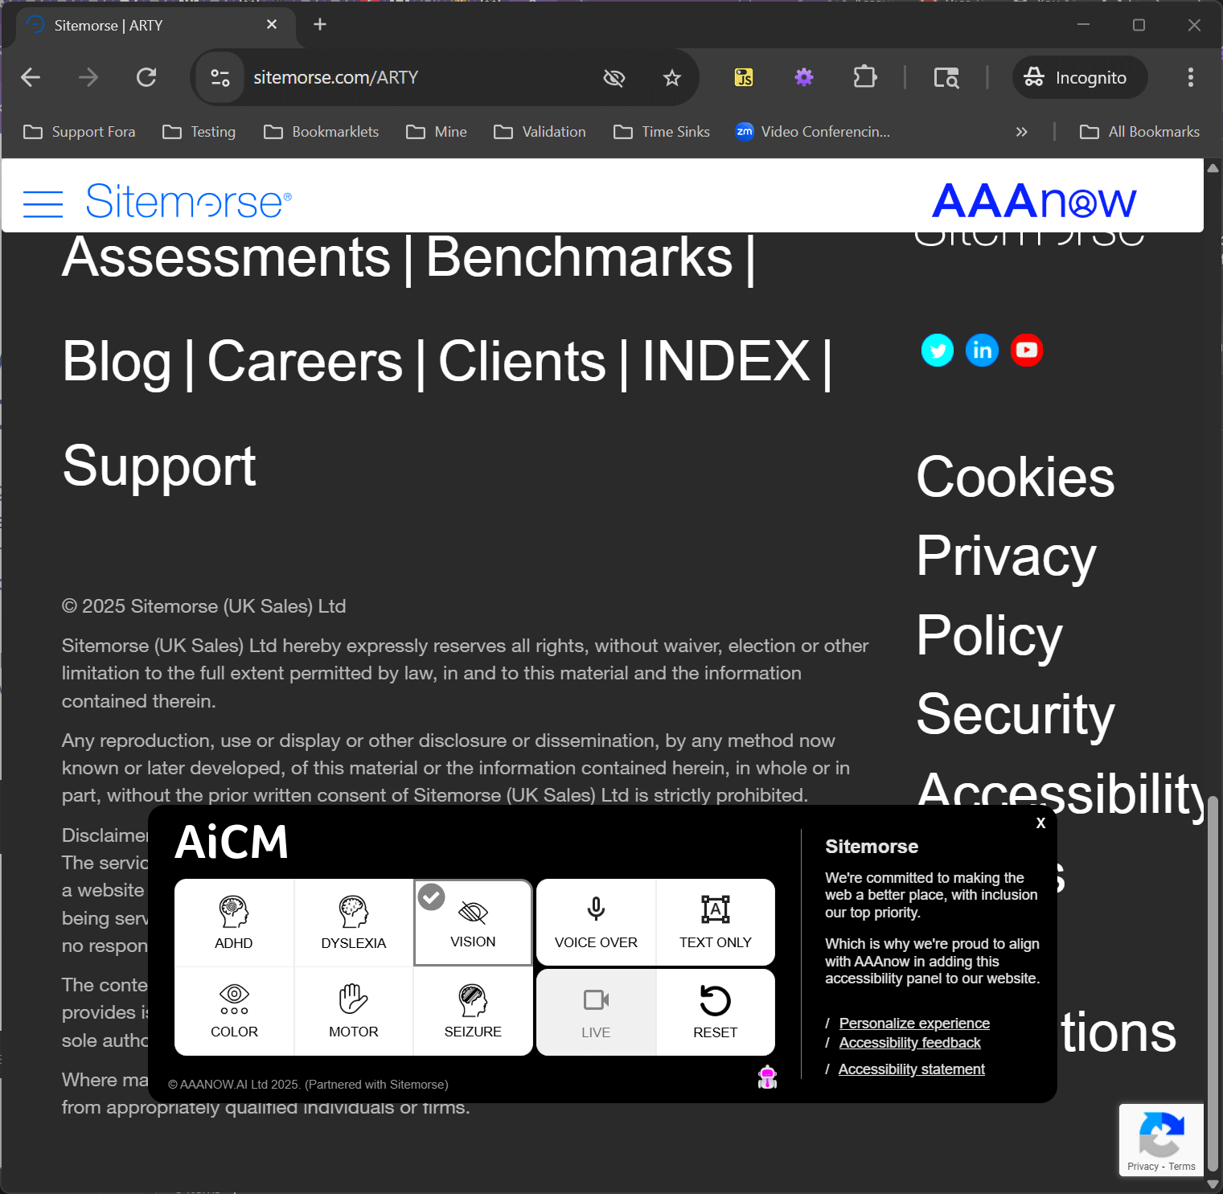The height and width of the screenshot is (1194, 1223).
Task: Open Testing bookmarks folder
Action: coord(199,132)
